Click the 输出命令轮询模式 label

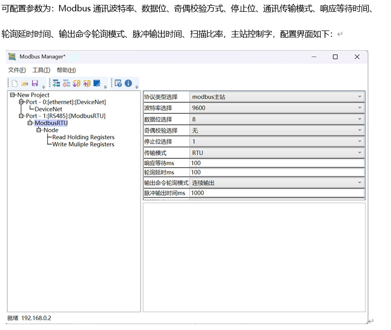166,183
